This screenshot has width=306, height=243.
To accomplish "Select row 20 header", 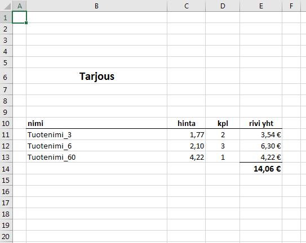I will point(6,236).
